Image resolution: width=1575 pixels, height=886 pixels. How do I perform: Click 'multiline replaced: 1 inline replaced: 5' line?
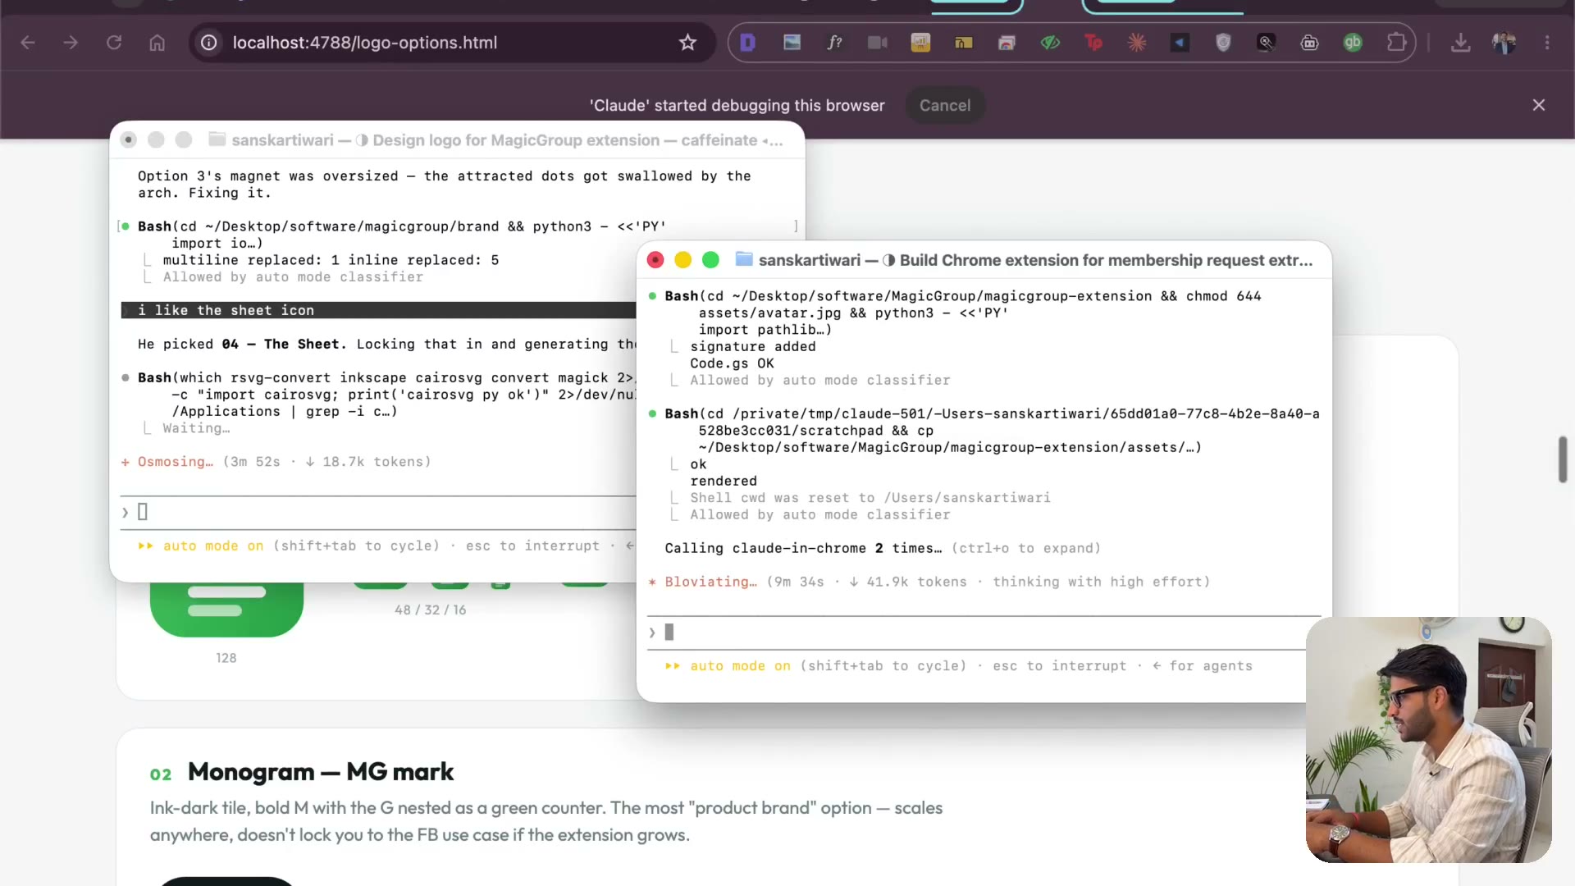pos(331,260)
